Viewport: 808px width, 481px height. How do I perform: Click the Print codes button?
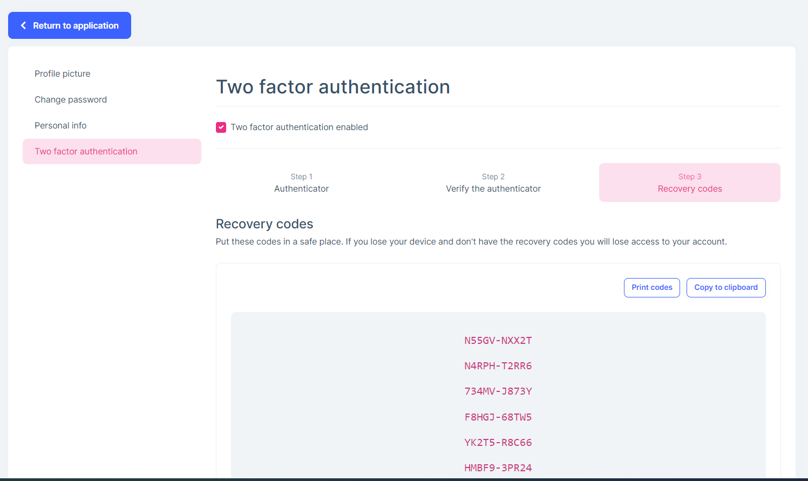651,288
